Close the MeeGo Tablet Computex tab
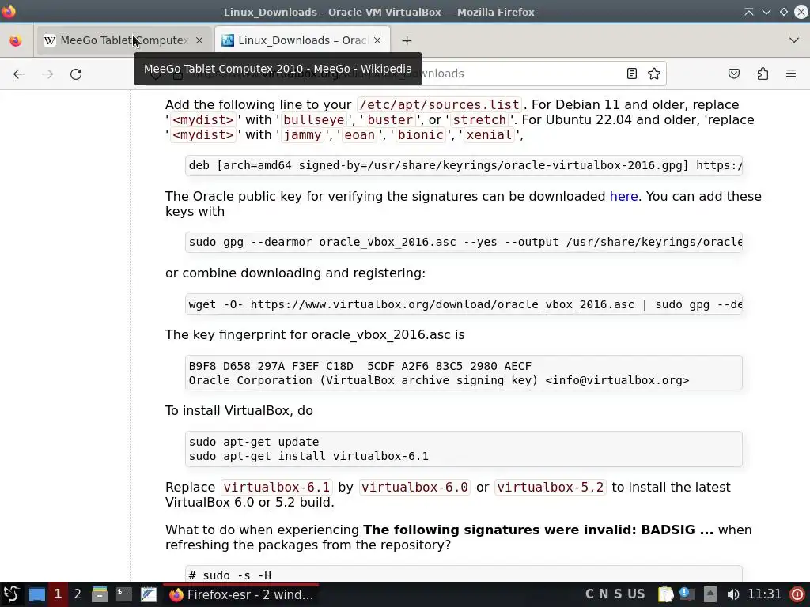810x607 pixels. (199, 40)
